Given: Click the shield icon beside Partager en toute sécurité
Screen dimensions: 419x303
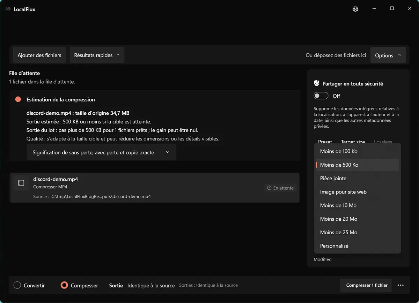Looking at the screenshot, I should 317,84.
